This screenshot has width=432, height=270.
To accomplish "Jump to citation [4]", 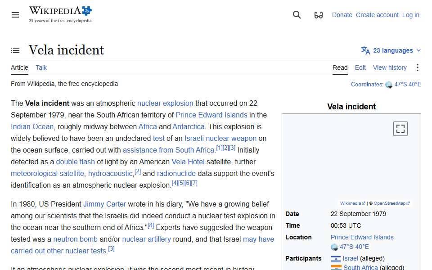I will [175, 183].
